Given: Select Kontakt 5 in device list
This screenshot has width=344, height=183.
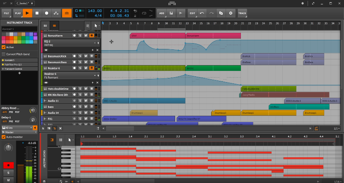Looking at the screenshot, I should [x=19, y=60].
